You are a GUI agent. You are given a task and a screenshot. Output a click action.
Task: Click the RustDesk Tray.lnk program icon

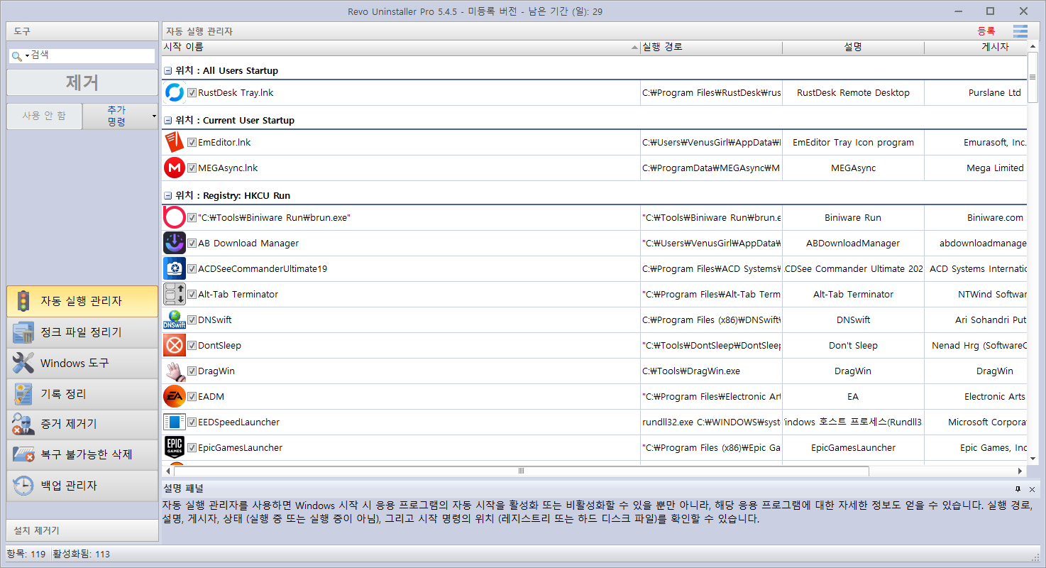[175, 93]
